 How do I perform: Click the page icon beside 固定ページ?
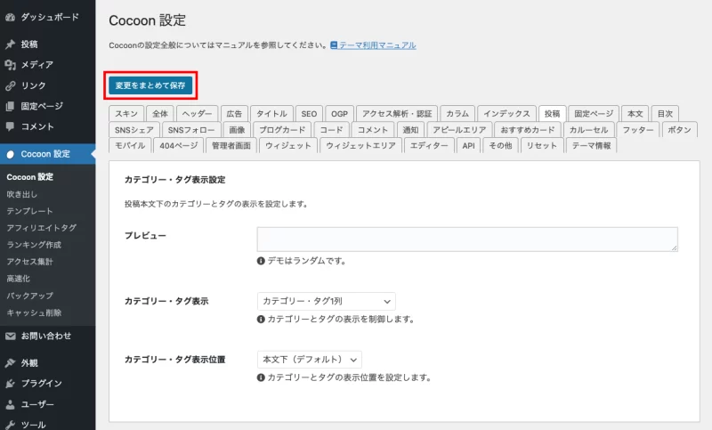coord(10,106)
